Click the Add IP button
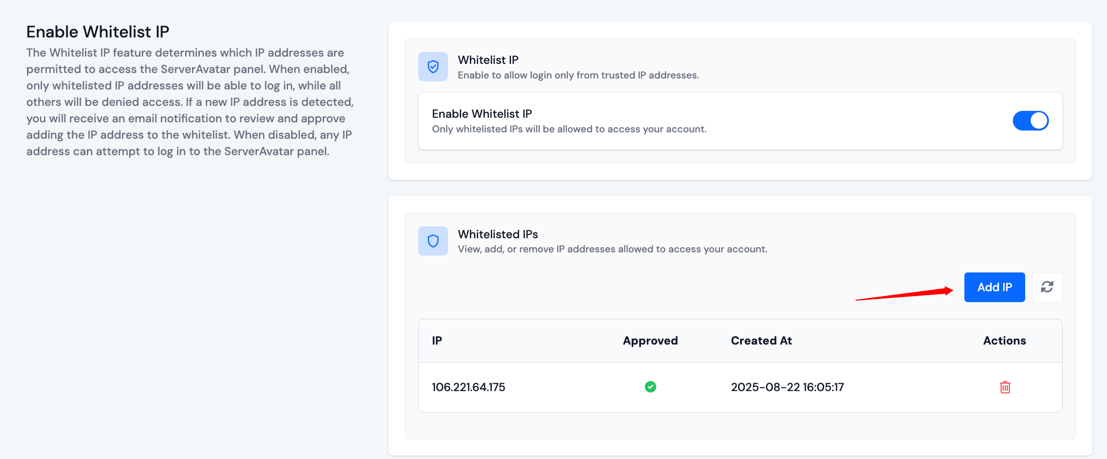 pyautogui.click(x=995, y=287)
